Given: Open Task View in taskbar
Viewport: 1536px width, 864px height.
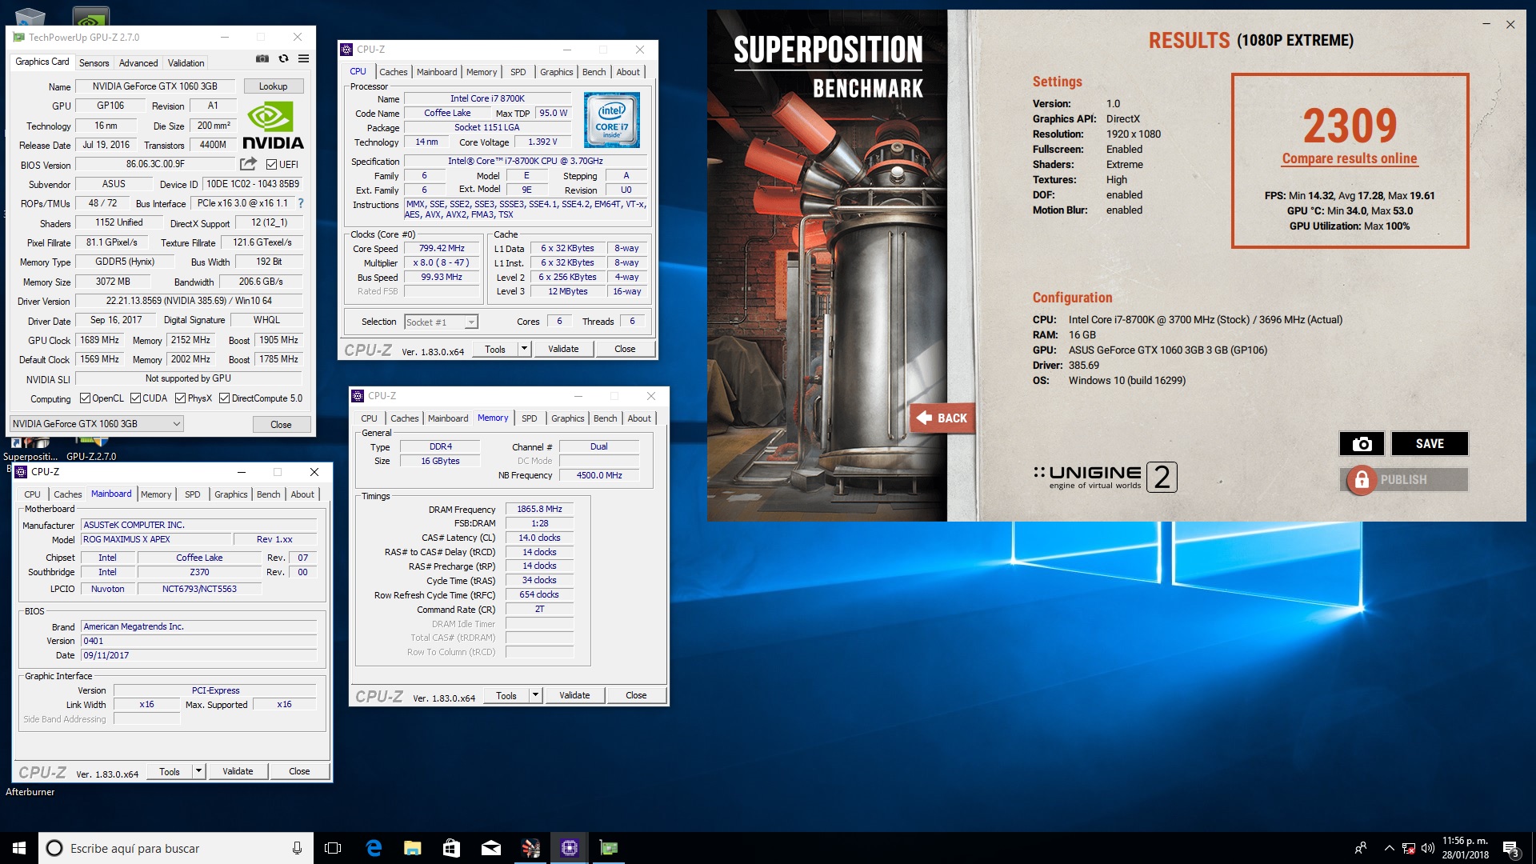Looking at the screenshot, I should pos(333,848).
